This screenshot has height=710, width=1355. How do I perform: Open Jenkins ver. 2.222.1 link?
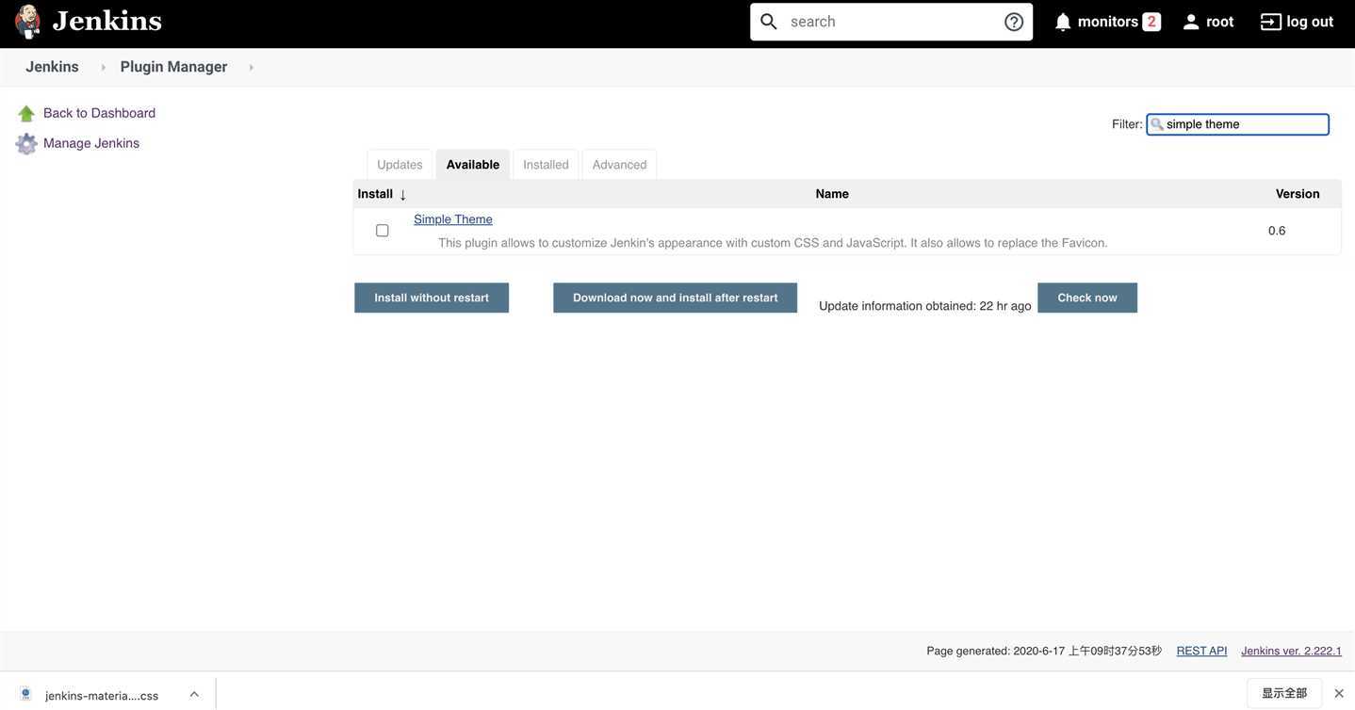(1291, 651)
